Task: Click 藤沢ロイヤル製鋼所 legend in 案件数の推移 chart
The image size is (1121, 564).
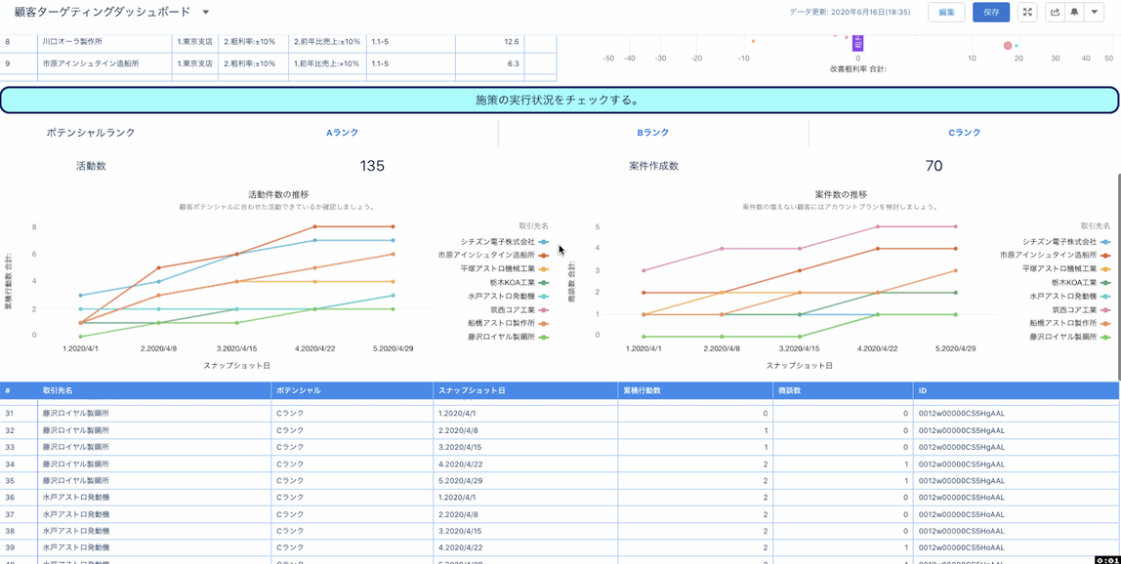Action: pos(1071,337)
